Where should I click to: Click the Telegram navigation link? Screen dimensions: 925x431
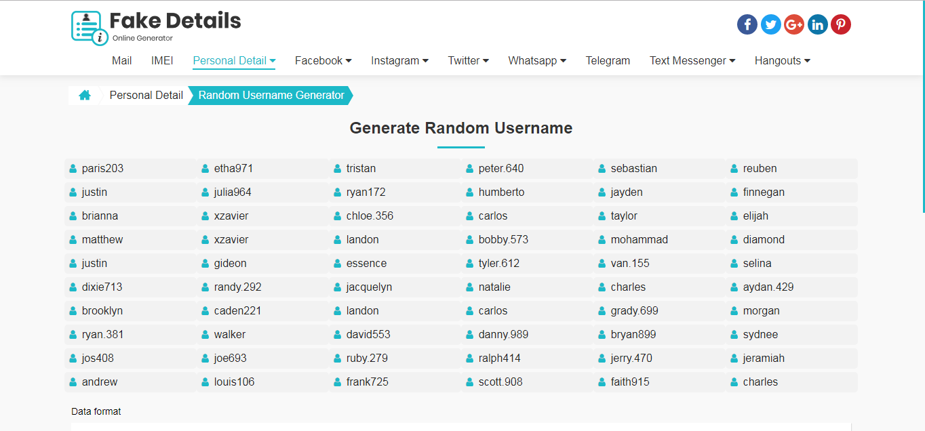608,60
